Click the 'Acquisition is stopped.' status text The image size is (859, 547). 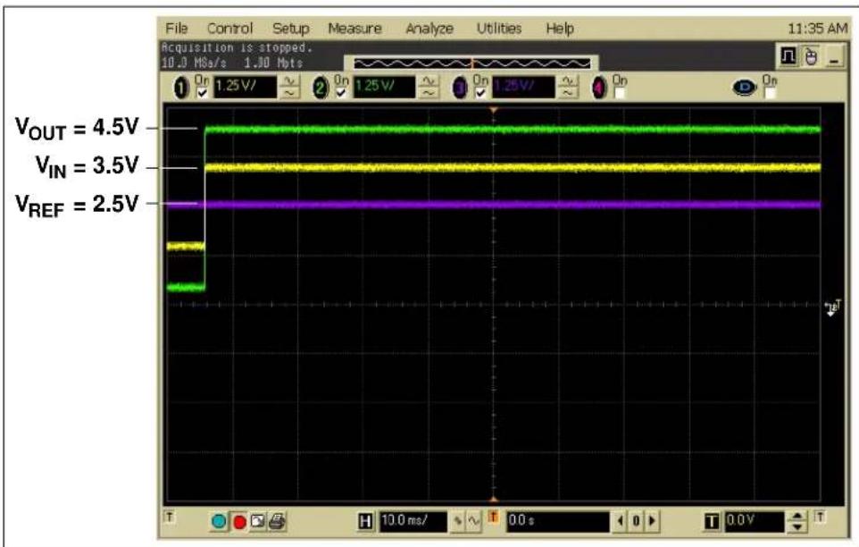pos(237,48)
